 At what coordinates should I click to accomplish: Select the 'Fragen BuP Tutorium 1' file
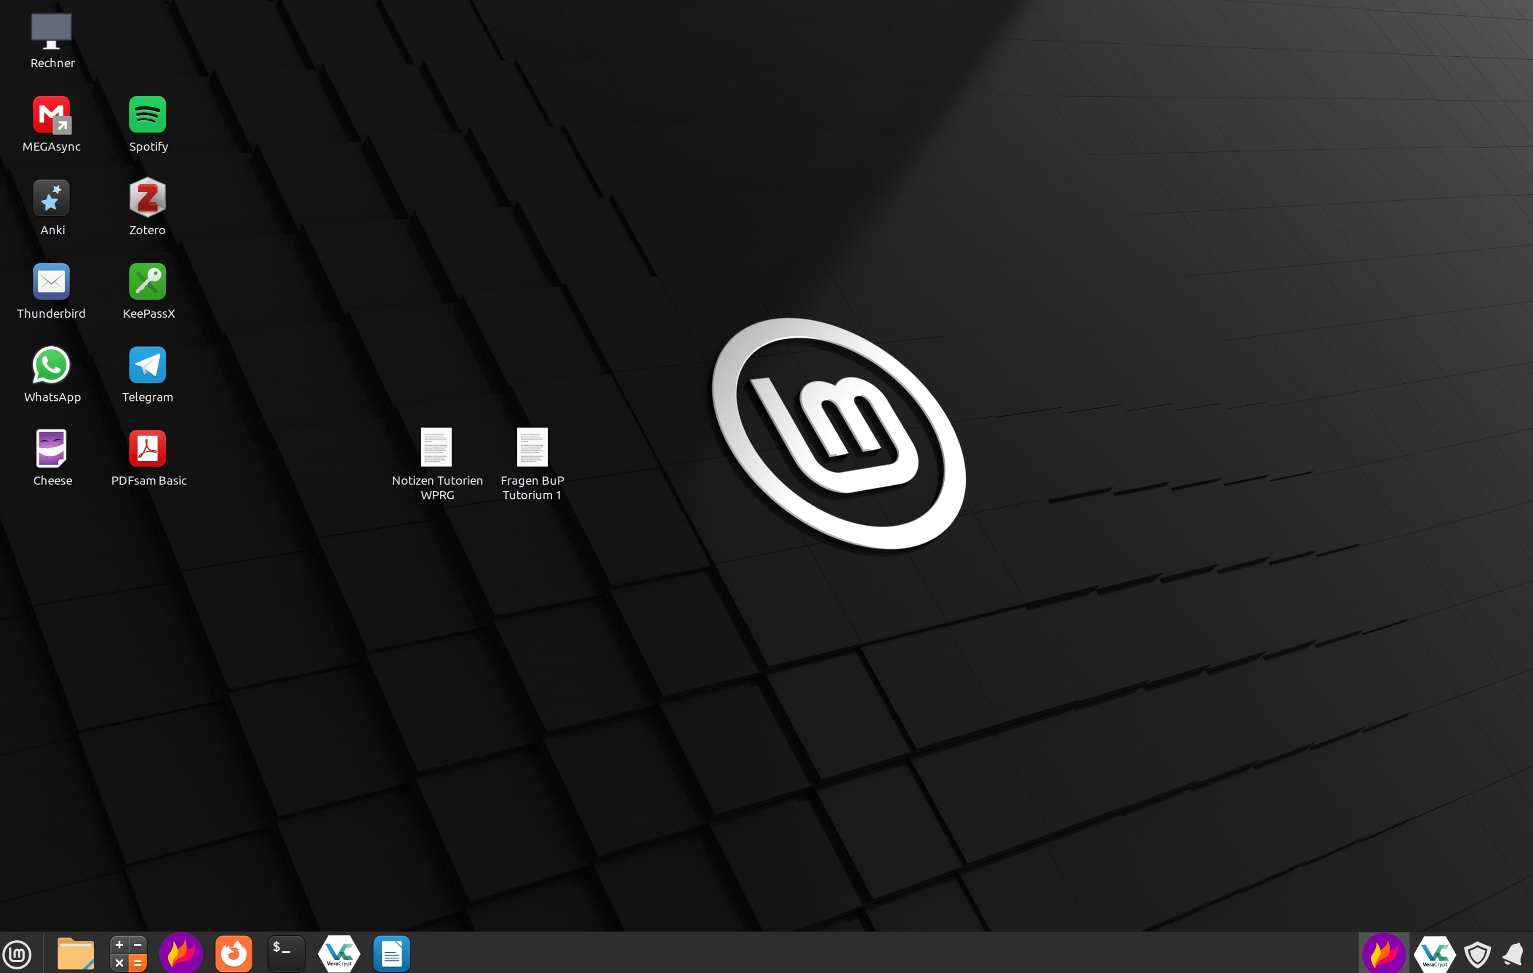[532, 447]
